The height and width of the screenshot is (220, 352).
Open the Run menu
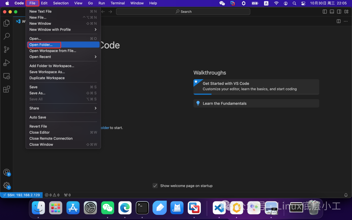coord(102,3)
